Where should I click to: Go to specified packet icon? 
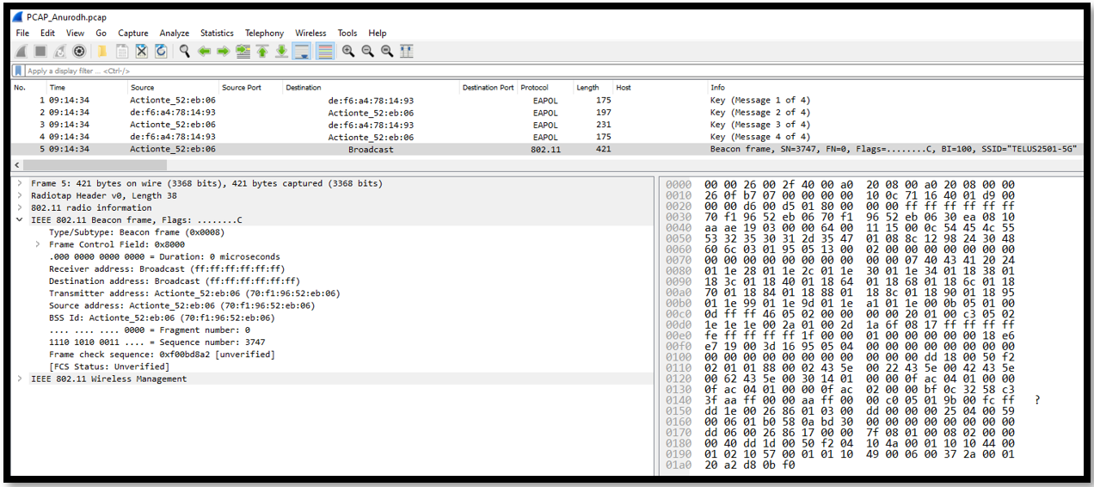(243, 52)
